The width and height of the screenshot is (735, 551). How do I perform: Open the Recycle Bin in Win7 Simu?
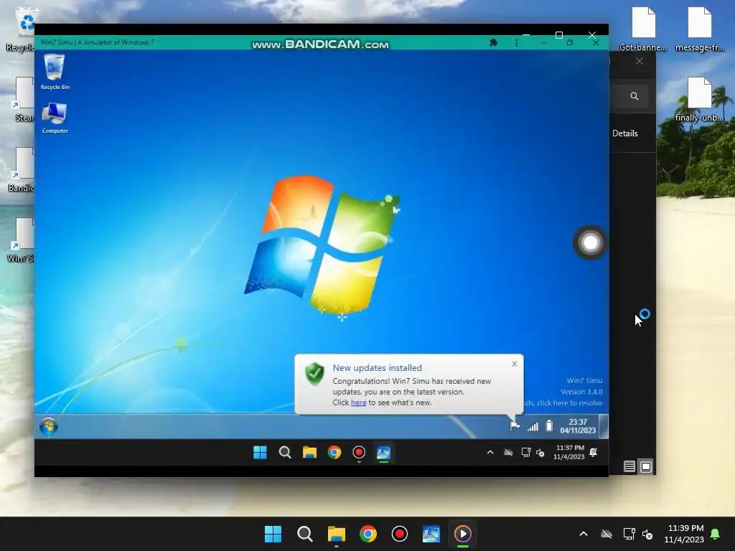click(x=55, y=71)
